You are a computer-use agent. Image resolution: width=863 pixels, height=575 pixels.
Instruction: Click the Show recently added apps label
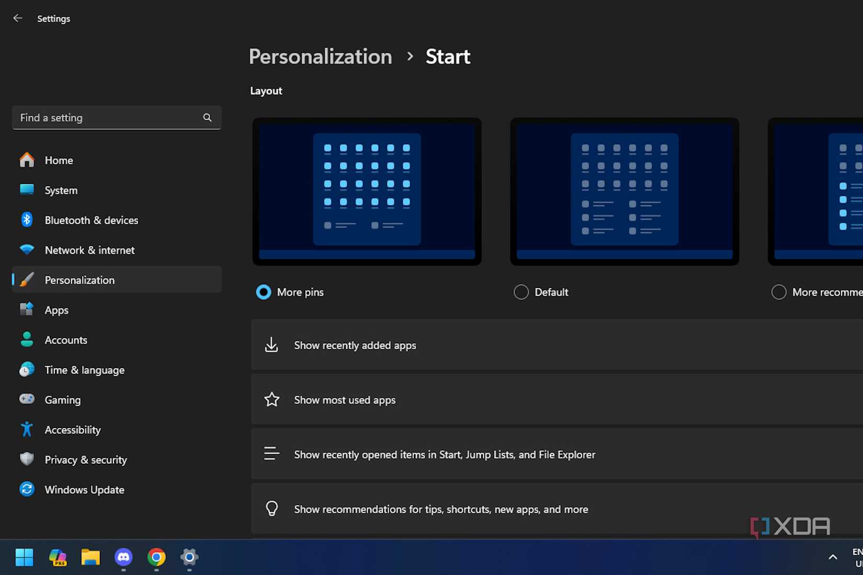coord(355,345)
